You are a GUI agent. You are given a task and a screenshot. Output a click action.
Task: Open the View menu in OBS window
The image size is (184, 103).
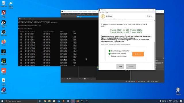click(x=69, y=14)
